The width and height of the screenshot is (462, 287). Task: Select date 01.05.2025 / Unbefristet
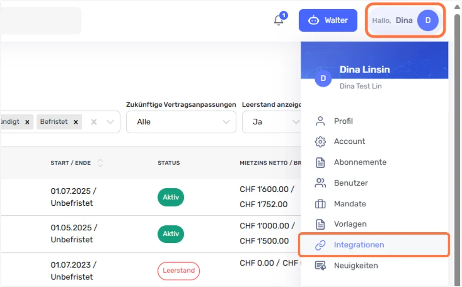74,233
